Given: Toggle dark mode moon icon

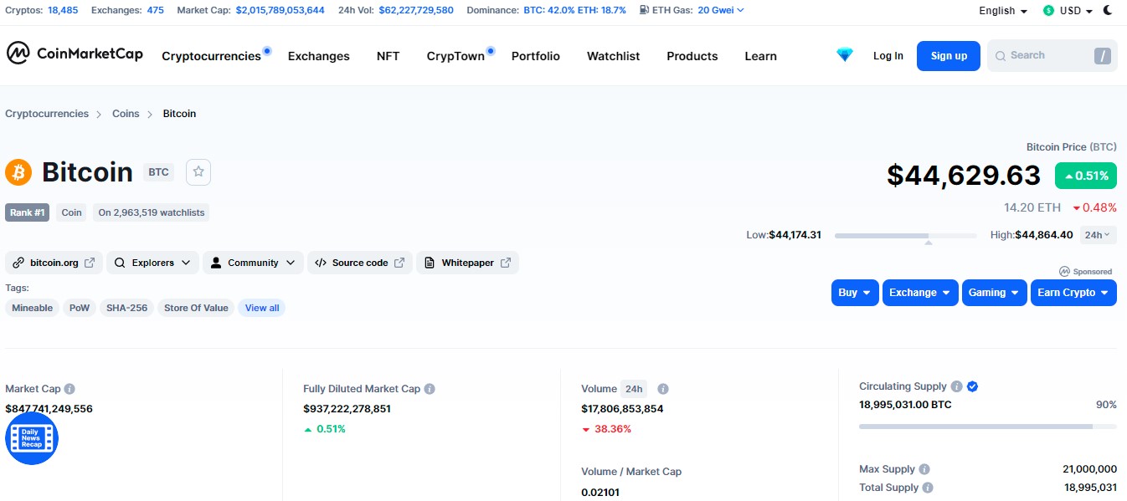Looking at the screenshot, I should coord(1108,10).
